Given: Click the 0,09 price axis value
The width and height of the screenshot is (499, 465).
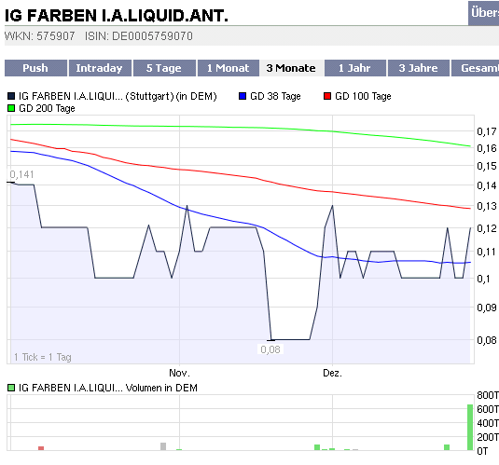Looking at the screenshot, I should click(487, 308).
